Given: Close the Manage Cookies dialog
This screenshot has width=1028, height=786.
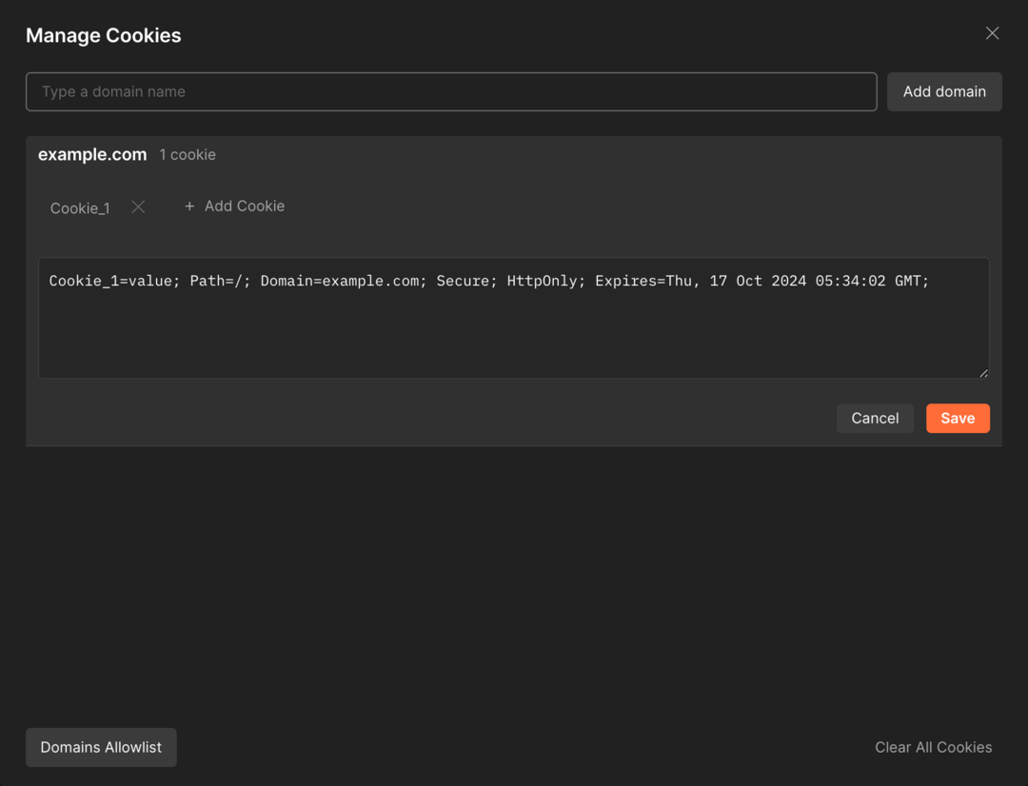Looking at the screenshot, I should tap(992, 33).
